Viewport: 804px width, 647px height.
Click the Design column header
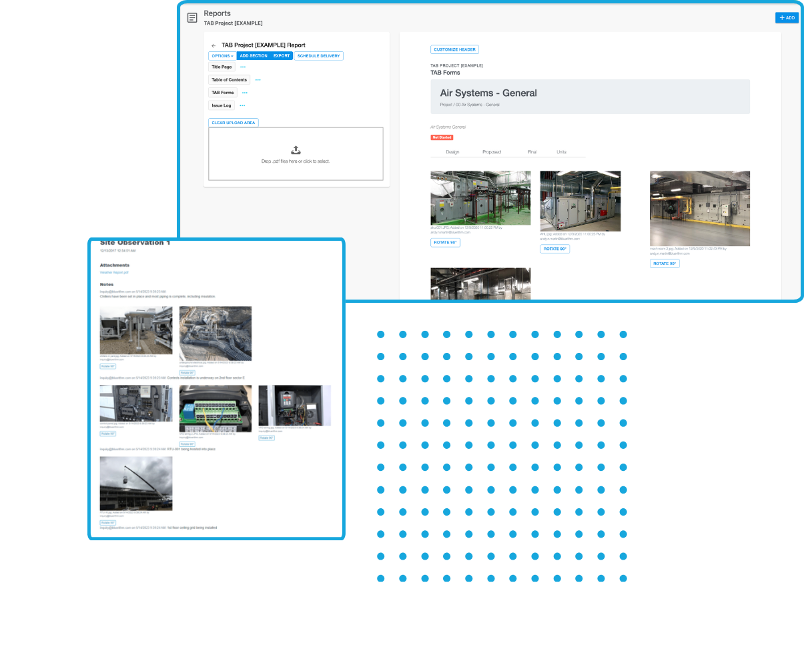[x=452, y=152]
